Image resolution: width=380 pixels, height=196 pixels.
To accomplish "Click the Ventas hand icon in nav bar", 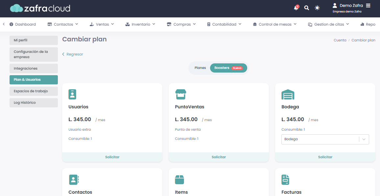I will coord(92,24).
